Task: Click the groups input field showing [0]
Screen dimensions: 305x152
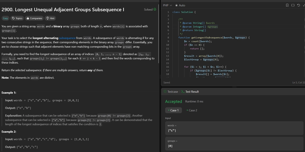Action: tap(234, 144)
